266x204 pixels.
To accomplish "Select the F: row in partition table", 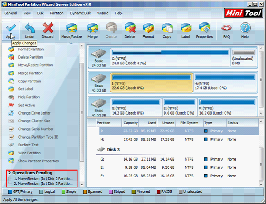I will point(179,176).
